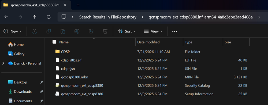The width and height of the screenshot is (268, 105).
Task: Open Downloads in the navigation pane
Action: point(23,92)
